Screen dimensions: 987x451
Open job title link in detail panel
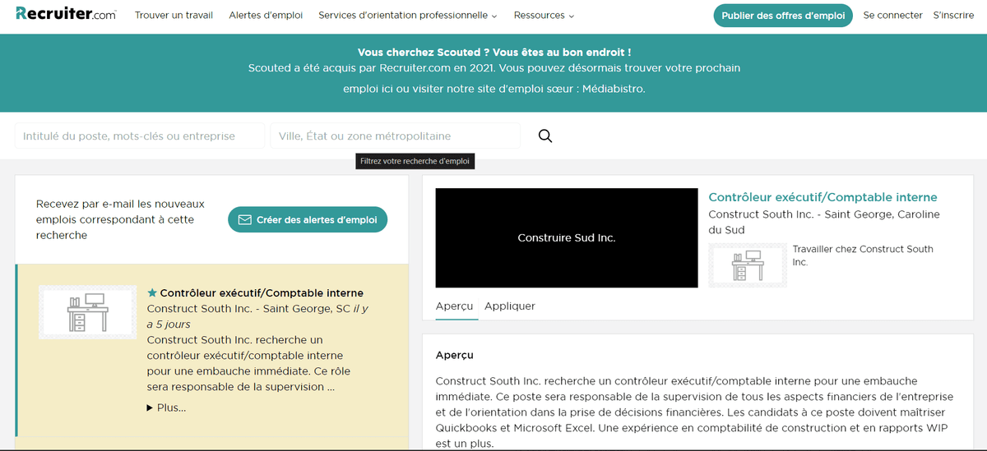[x=822, y=197]
